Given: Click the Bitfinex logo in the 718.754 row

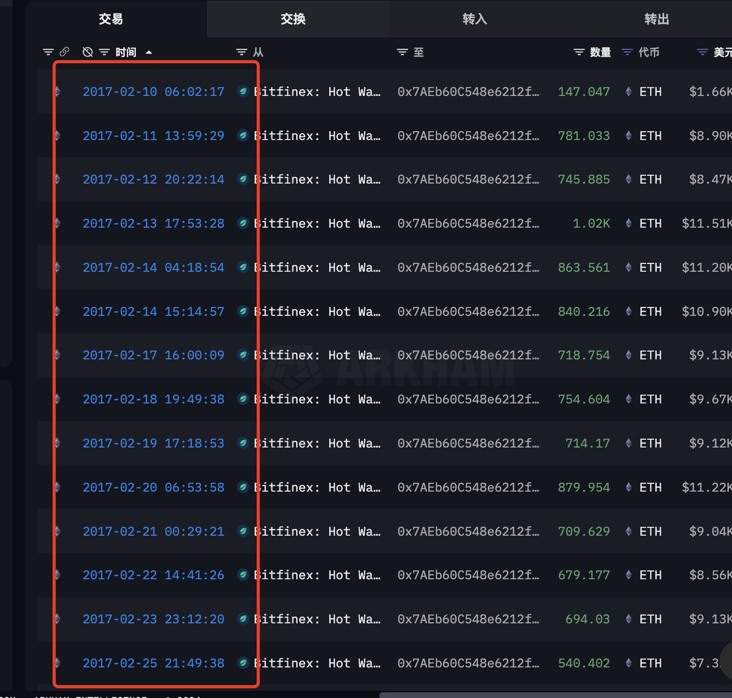Looking at the screenshot, I should point(243,355).
